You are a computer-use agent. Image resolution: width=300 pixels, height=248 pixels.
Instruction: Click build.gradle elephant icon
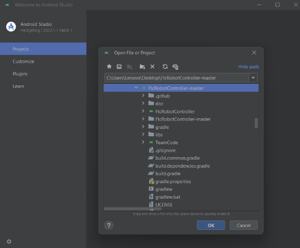151,174
